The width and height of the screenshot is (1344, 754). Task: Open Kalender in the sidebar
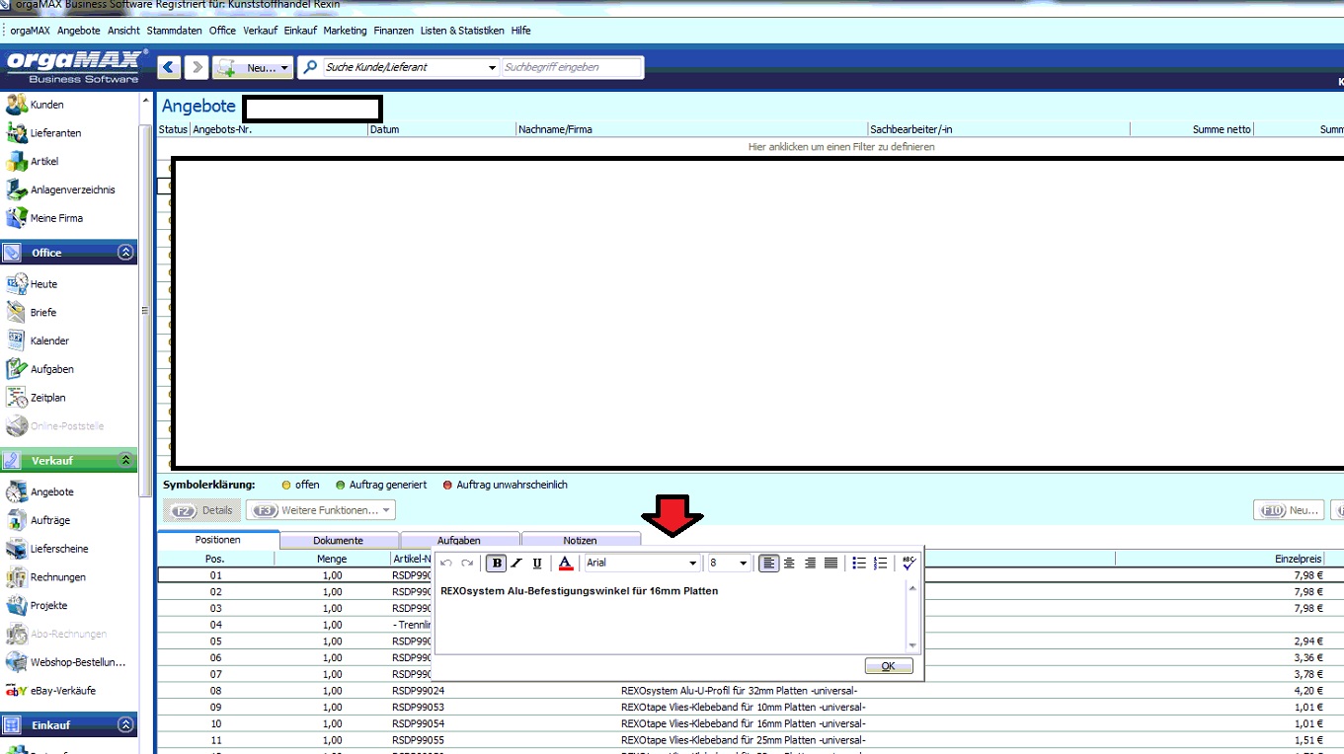(x=38, y=341)
